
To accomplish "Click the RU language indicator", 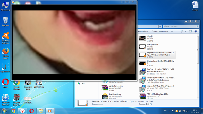I will pos(165,111).
